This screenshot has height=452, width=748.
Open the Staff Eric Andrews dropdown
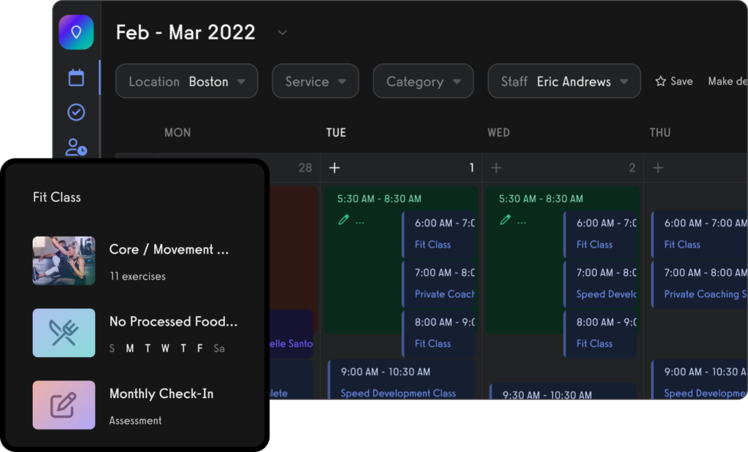563,81
